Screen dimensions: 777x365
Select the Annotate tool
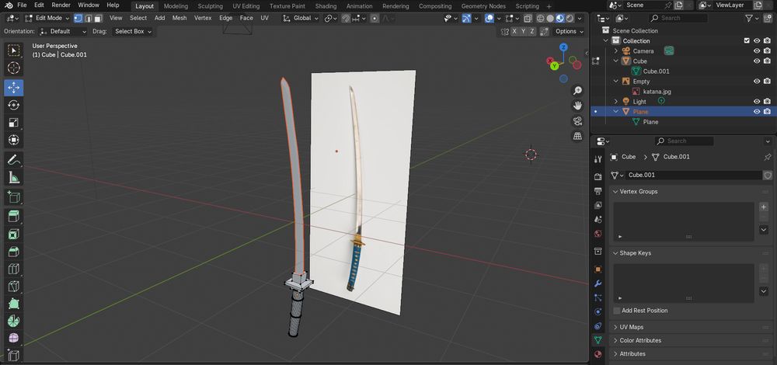14,159
